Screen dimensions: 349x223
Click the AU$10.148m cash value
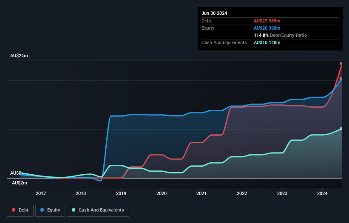267,42
